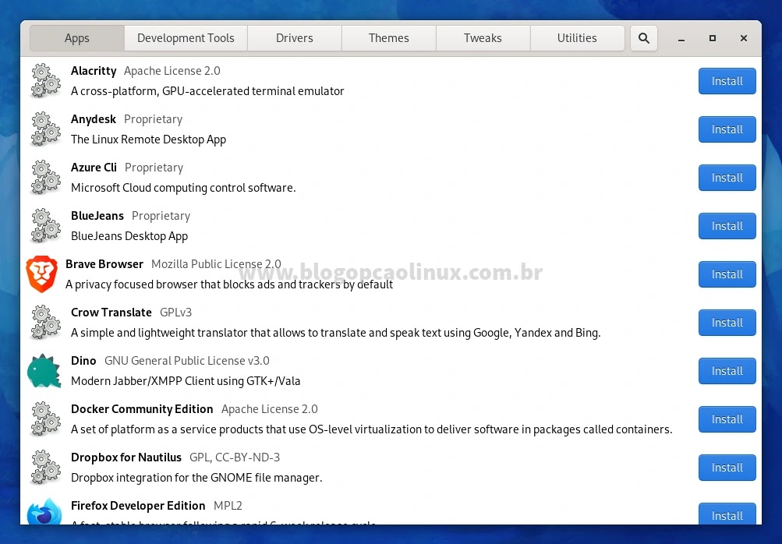Click 'GNU General Public License v3.0' label
Screen dimensions: 782x544
pyautogui.click(x=186, y=361)
